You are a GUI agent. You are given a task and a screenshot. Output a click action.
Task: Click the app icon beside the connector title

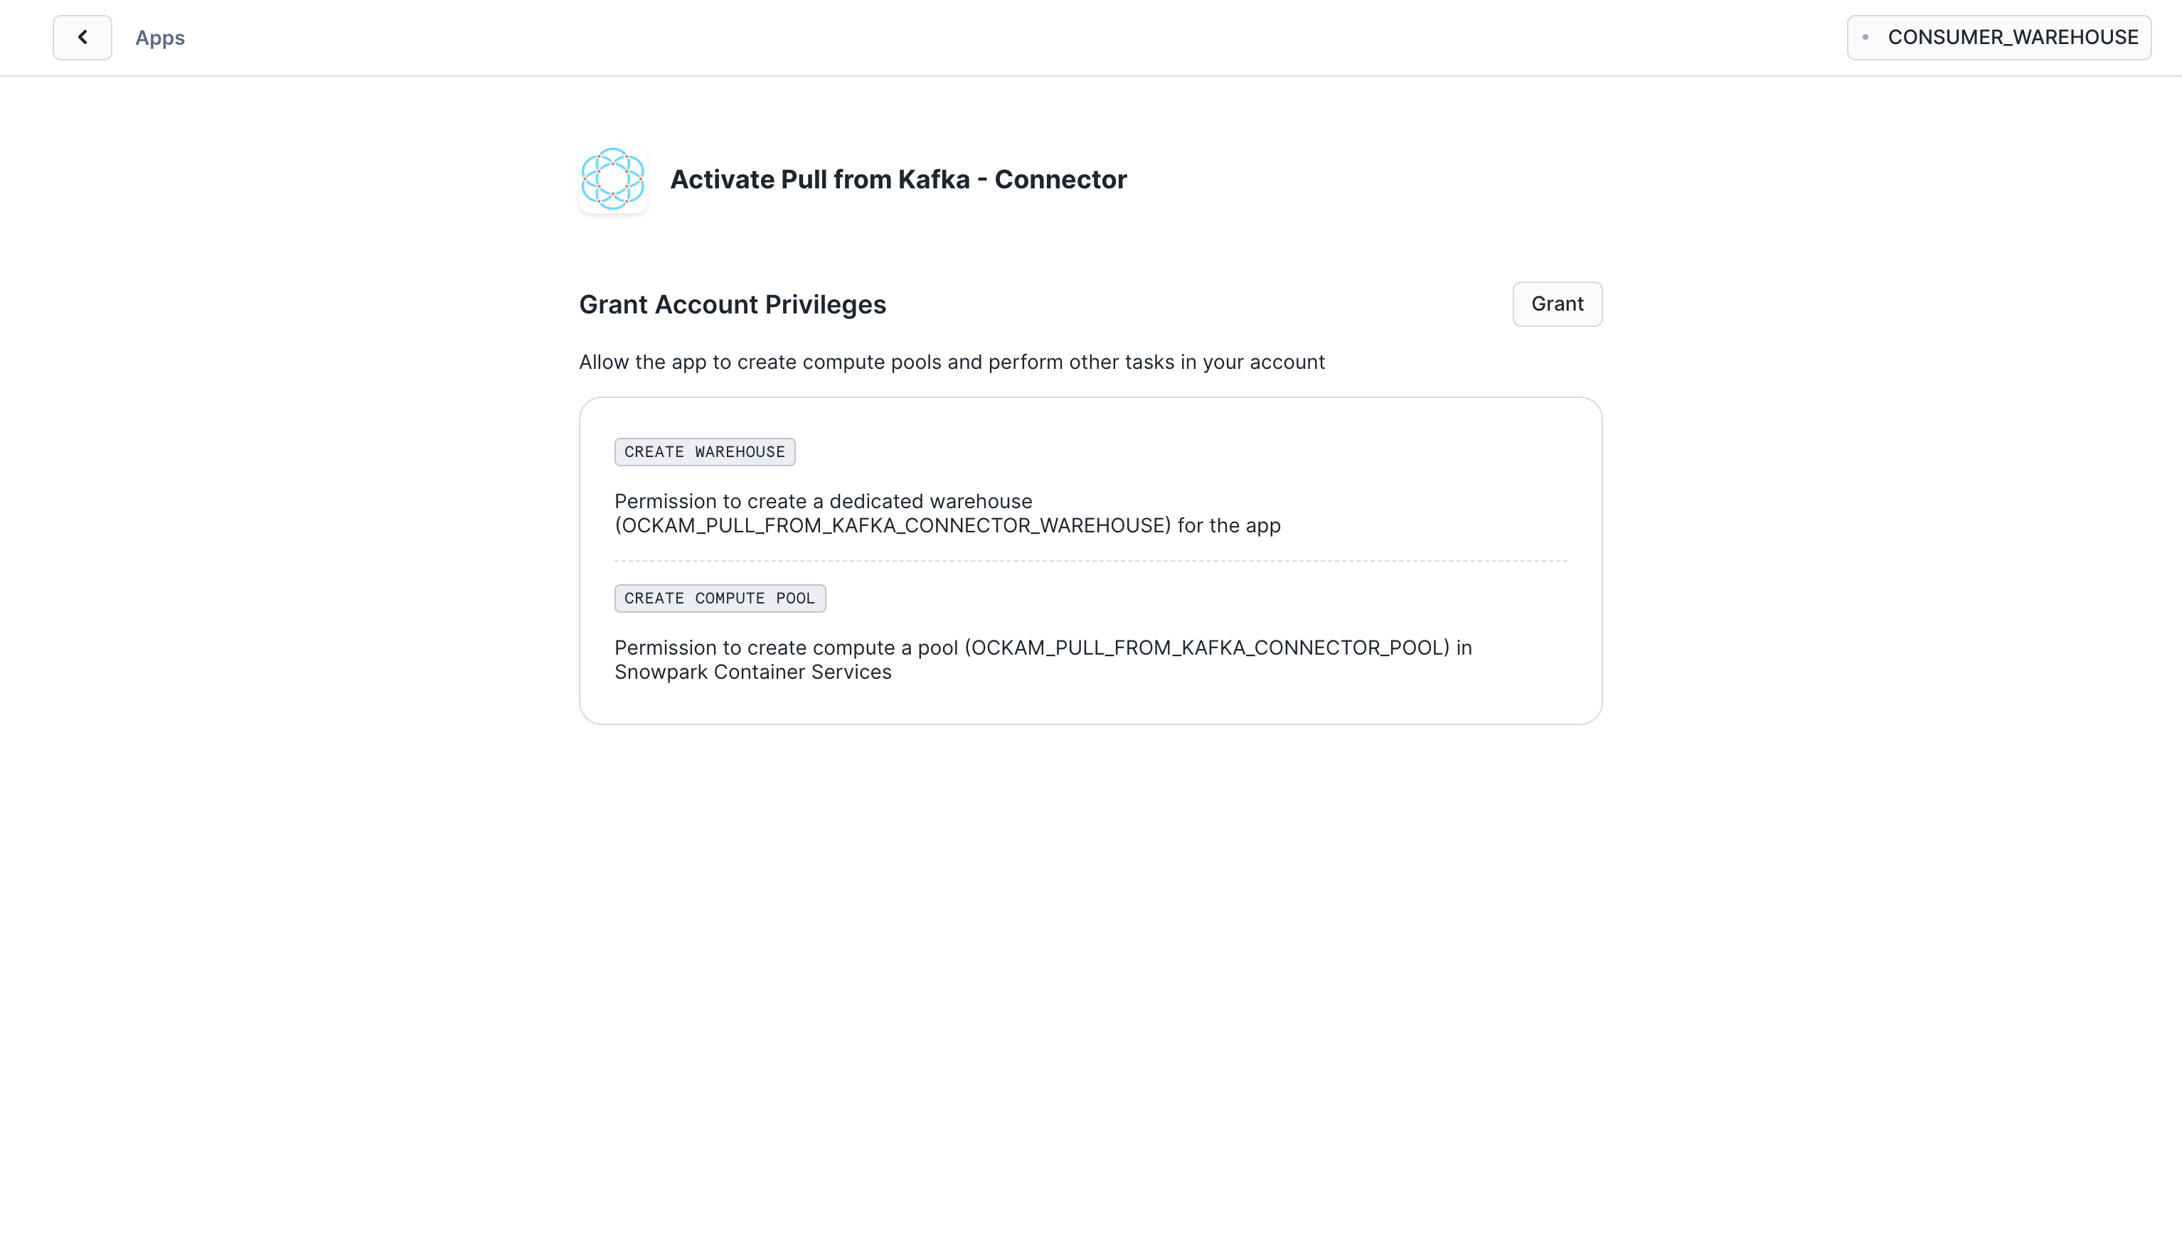tap(612, 179)
